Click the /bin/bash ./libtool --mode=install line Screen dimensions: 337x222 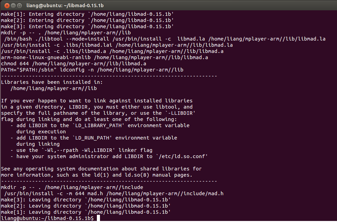[165, 39]
